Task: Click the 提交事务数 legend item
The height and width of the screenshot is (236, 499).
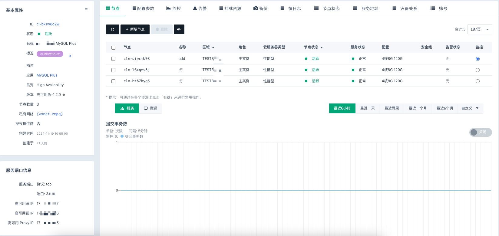Action: click(132, 136)
